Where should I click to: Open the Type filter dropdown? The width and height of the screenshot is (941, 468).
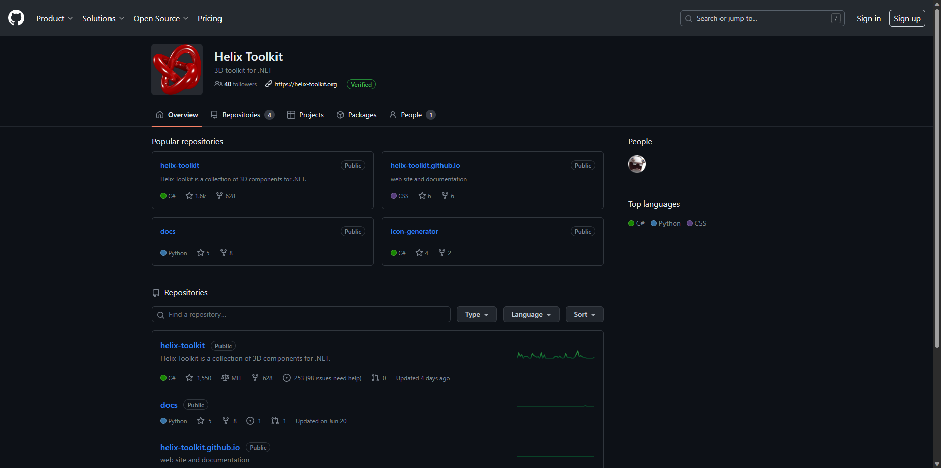click(x=477, y=314)
